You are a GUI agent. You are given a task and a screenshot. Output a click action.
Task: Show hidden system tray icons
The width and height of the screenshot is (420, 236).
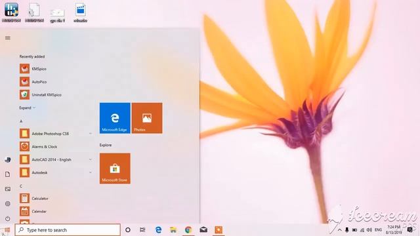point(340,230)
